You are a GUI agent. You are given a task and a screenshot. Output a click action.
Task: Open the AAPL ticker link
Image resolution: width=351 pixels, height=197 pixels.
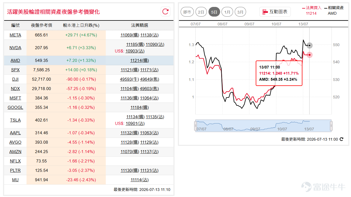[x=15, y=133]
